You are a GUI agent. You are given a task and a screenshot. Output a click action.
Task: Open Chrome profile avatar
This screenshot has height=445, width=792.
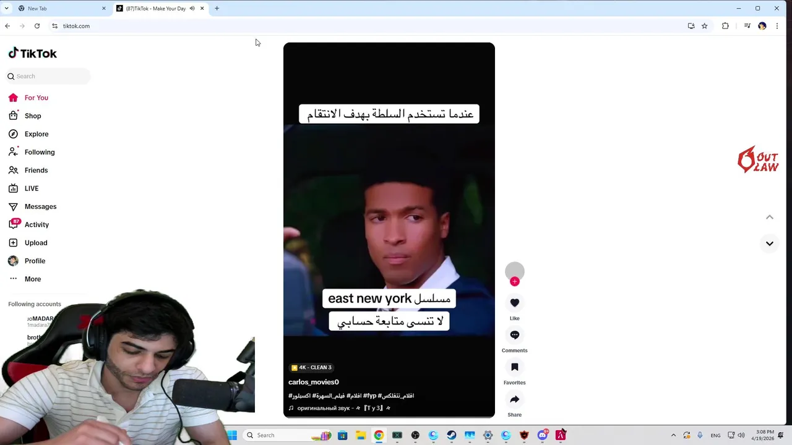pos(762,26)
